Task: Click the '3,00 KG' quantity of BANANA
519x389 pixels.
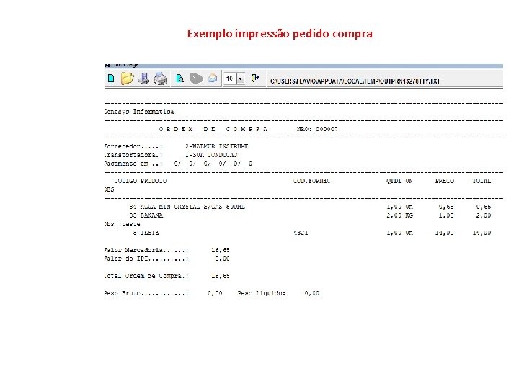Action: point(399,215)
